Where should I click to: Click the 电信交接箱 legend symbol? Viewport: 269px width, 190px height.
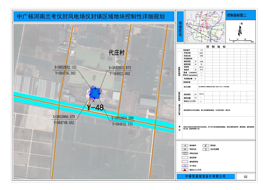click(206, 149)
